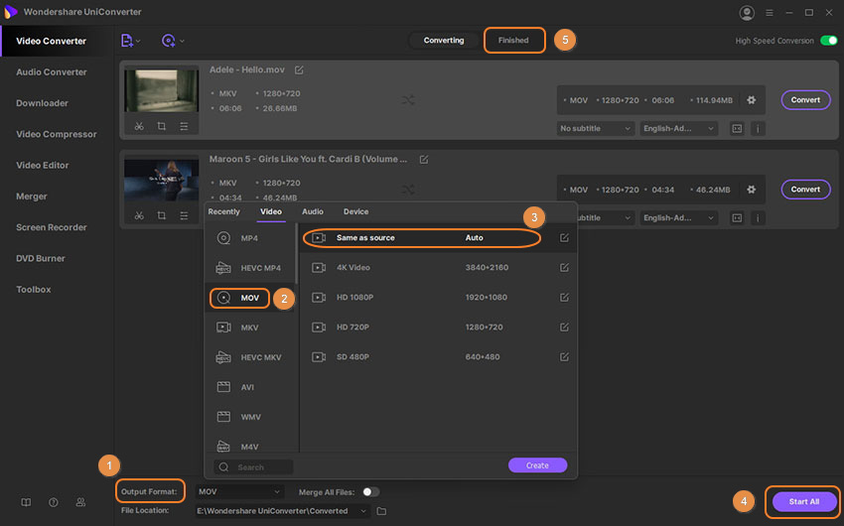Open settings gear for Adele output
Image resolution: width=844 pixels, height=526 pixels.
point(752,100)
